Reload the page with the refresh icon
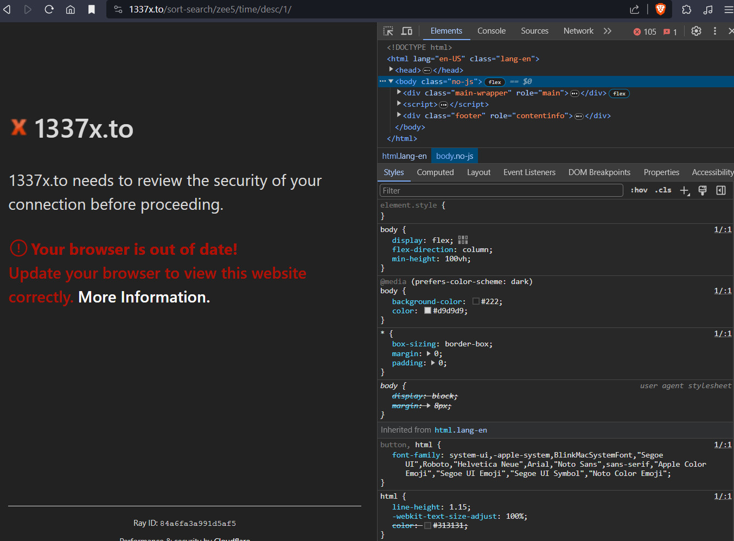Screen dimensions: 734x541 (x=49, y=9)
